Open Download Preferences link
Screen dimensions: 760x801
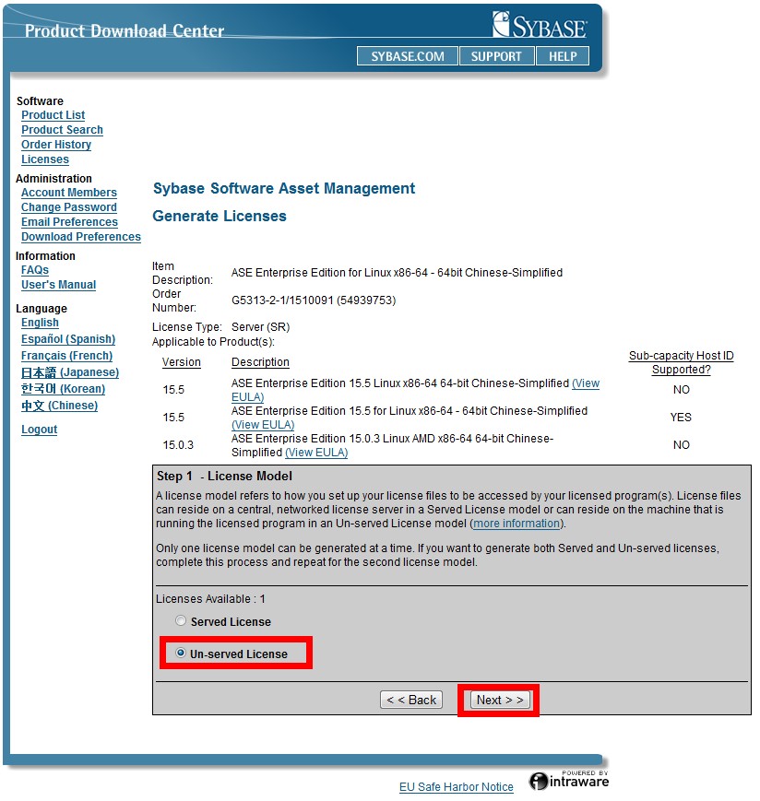(x=81, y=237)
